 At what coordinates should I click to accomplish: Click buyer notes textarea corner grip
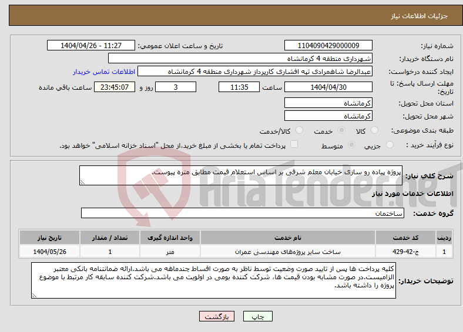click(x=34, y=295)
